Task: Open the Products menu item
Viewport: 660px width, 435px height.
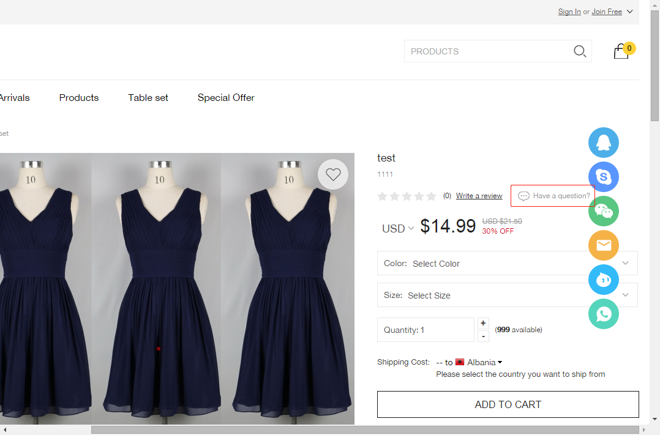Action: [79, 98]
